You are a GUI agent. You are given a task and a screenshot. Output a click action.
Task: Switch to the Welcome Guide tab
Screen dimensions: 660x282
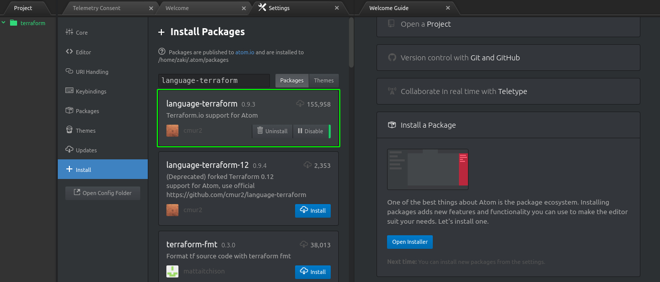pos(389,8)
